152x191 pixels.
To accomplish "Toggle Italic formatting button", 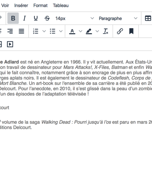I will [x=24, y=18].
